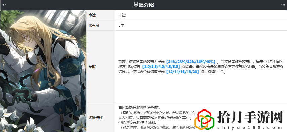
Task: Click the skill description starting with 荆棘
Action: (x=201, y=67)
